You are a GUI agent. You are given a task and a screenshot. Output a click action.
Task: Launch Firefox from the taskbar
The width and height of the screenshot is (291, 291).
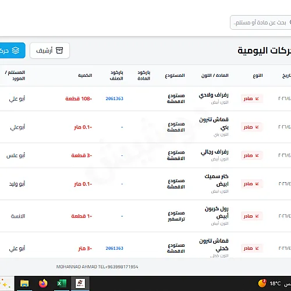tap(43, 283)
